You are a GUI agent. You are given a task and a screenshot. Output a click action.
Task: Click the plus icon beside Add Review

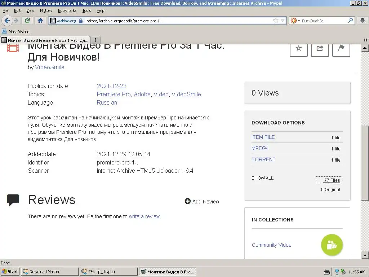[187, 201]
